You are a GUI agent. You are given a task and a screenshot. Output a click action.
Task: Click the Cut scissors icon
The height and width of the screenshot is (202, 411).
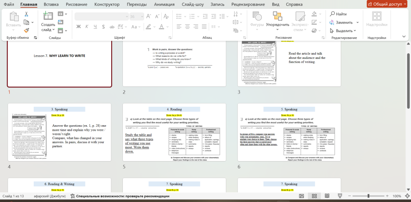[x=26, y=14]
